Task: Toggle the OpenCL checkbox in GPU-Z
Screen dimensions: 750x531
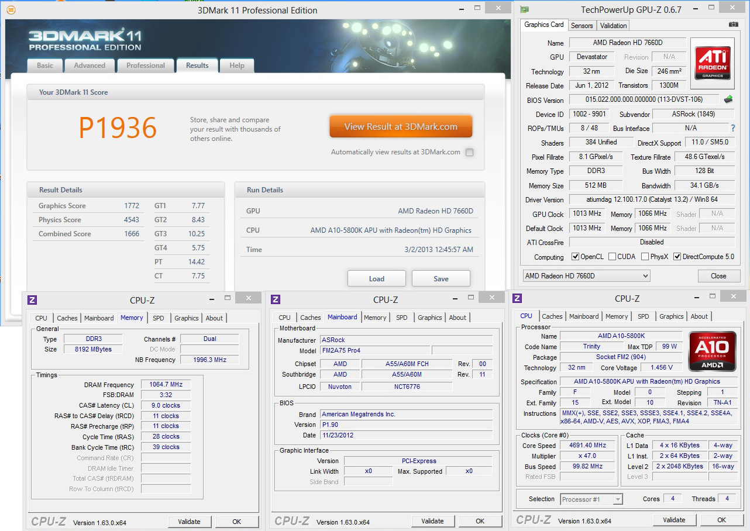Action: tap(575, 257)
